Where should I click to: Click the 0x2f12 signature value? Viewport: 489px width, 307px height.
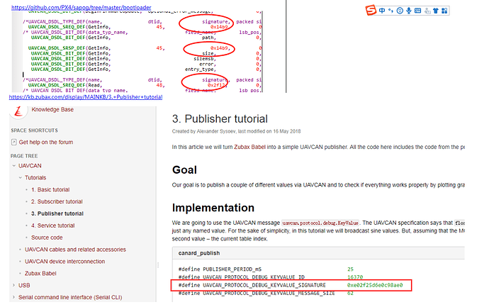pos(216,85)
